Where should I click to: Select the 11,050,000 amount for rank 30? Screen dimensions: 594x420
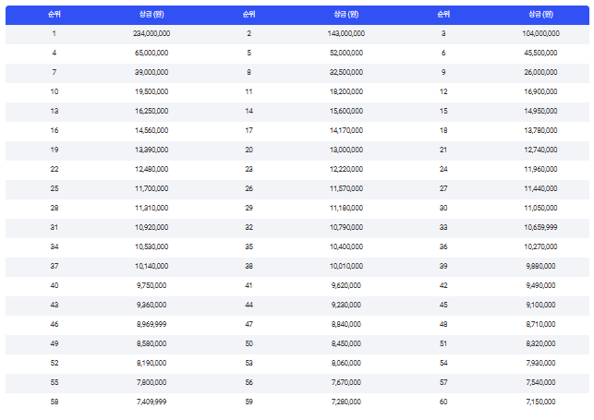(x=541, y=208)
